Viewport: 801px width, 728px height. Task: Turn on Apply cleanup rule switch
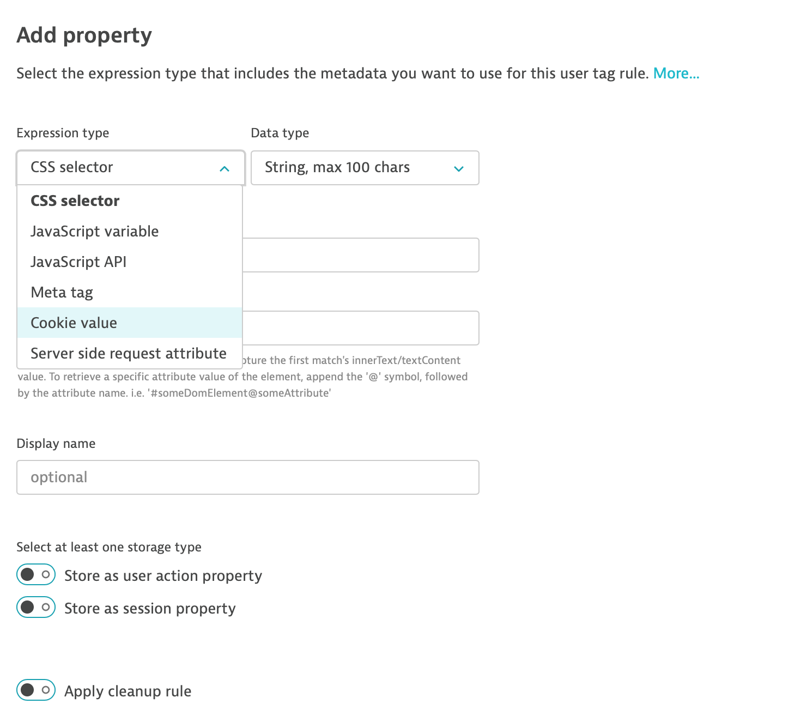point(36,690)
